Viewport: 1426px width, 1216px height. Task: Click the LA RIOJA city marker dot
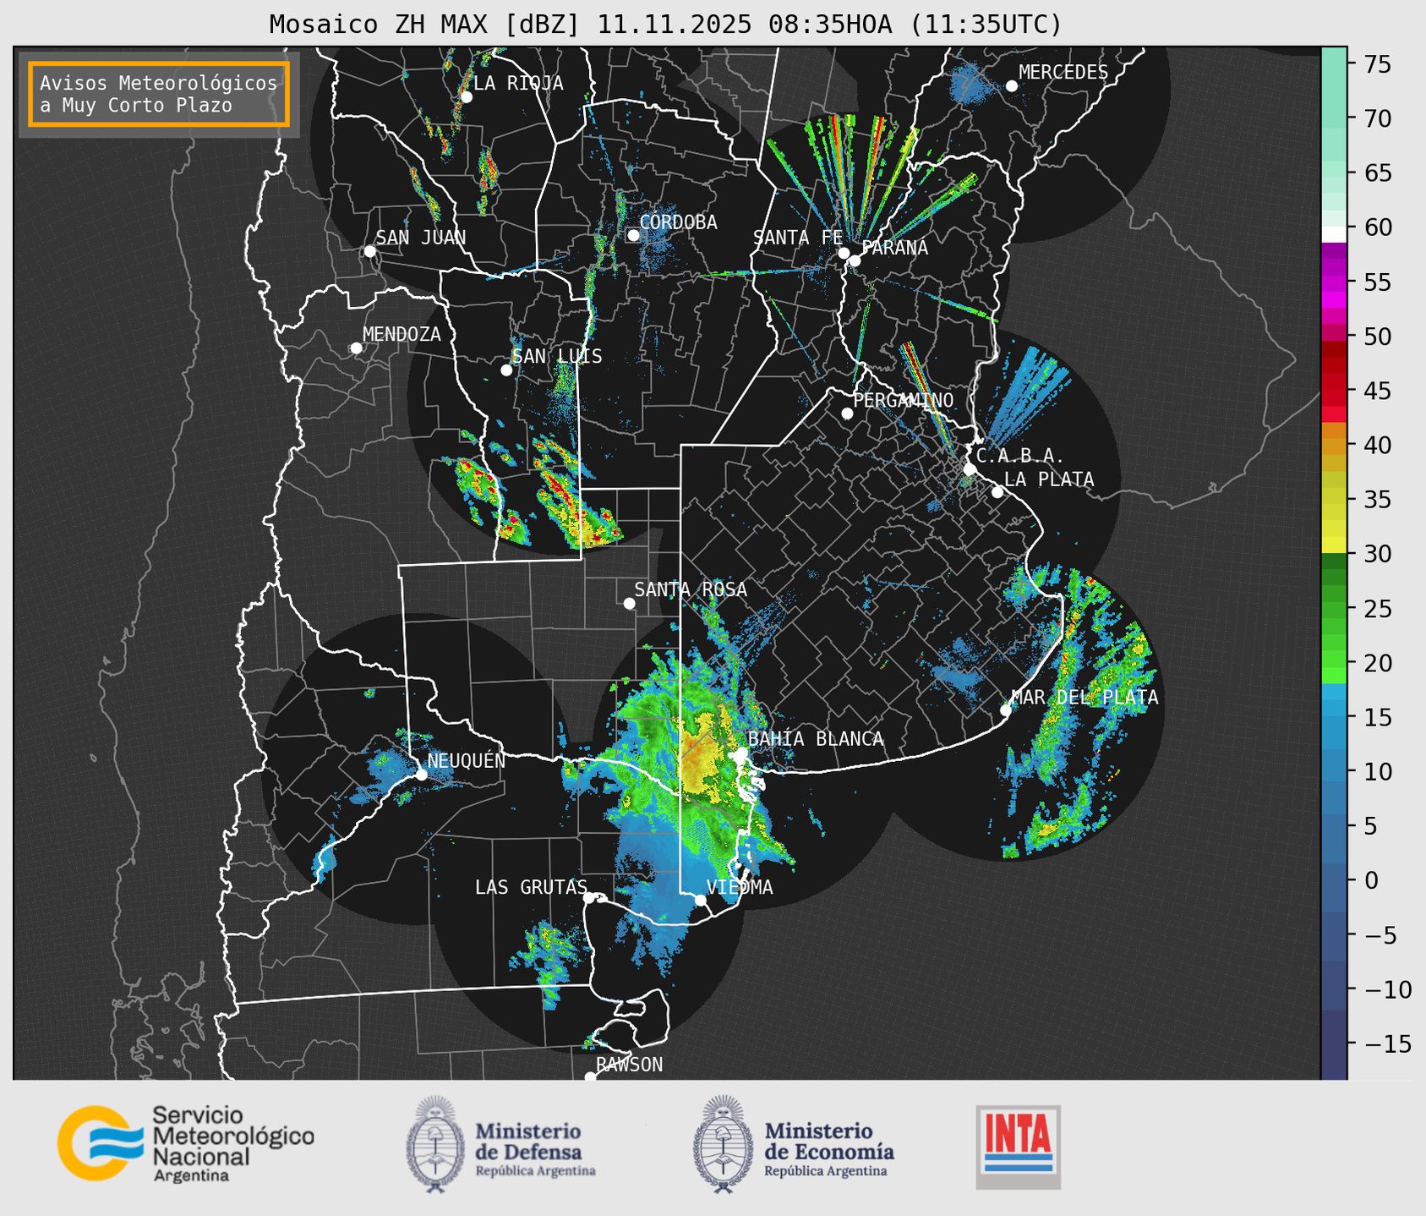466,96
